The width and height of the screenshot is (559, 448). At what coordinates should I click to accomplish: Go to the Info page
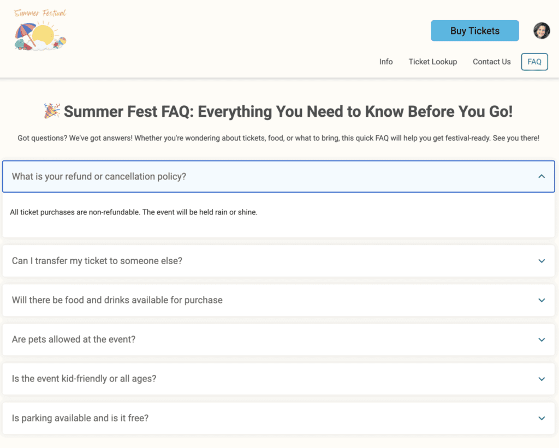pyautogui.click(x=386, y=62)
